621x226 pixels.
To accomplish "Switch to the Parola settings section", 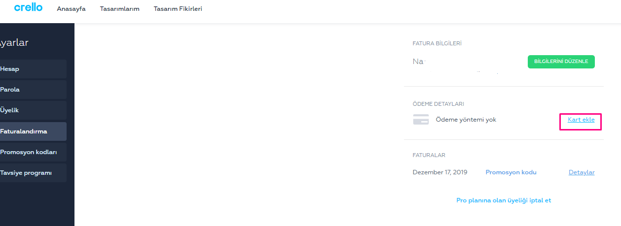I will point(33,90).
